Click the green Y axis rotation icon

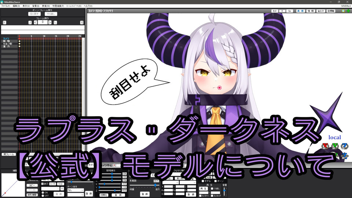coord(335,146)
